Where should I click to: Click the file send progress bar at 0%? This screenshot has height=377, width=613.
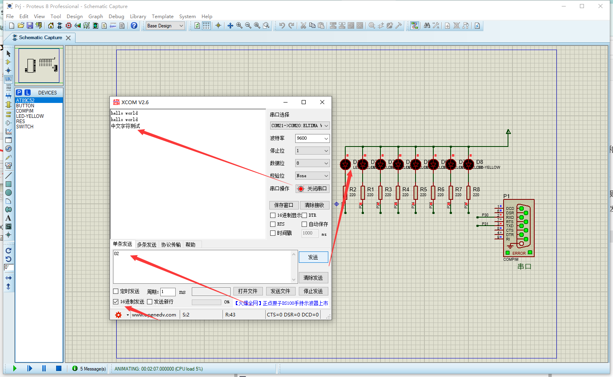(206, 302)
